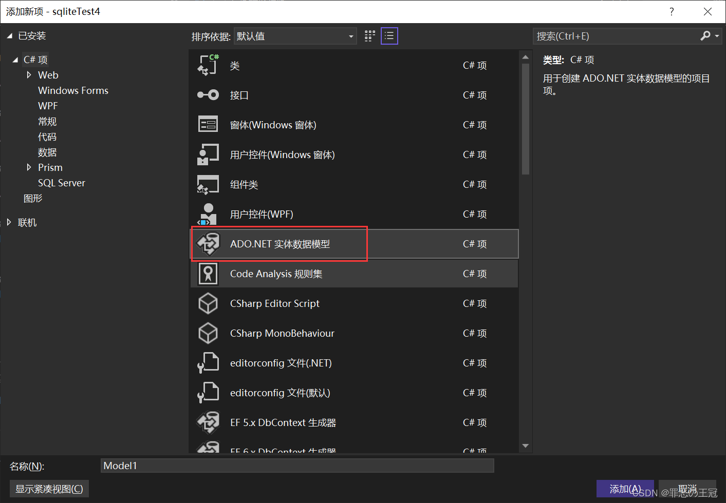
Task: Select the 数据 category
Action: click(x=47, y=152)
